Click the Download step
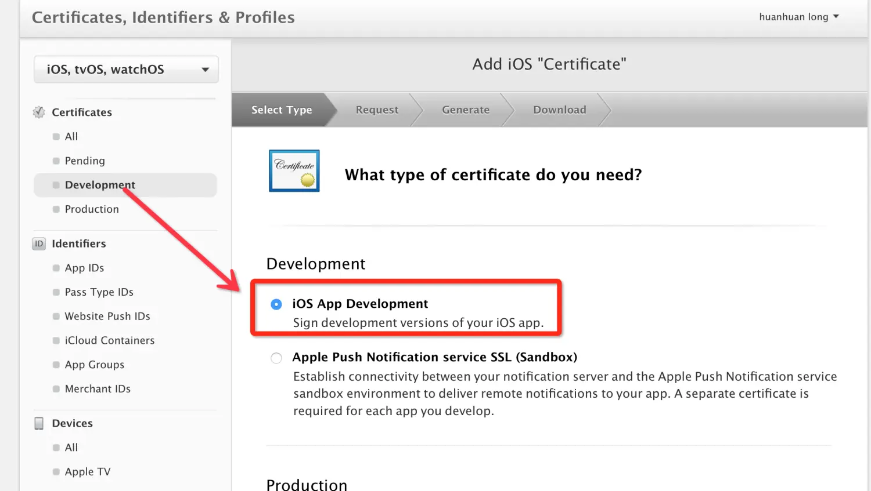 pos(560,110)
